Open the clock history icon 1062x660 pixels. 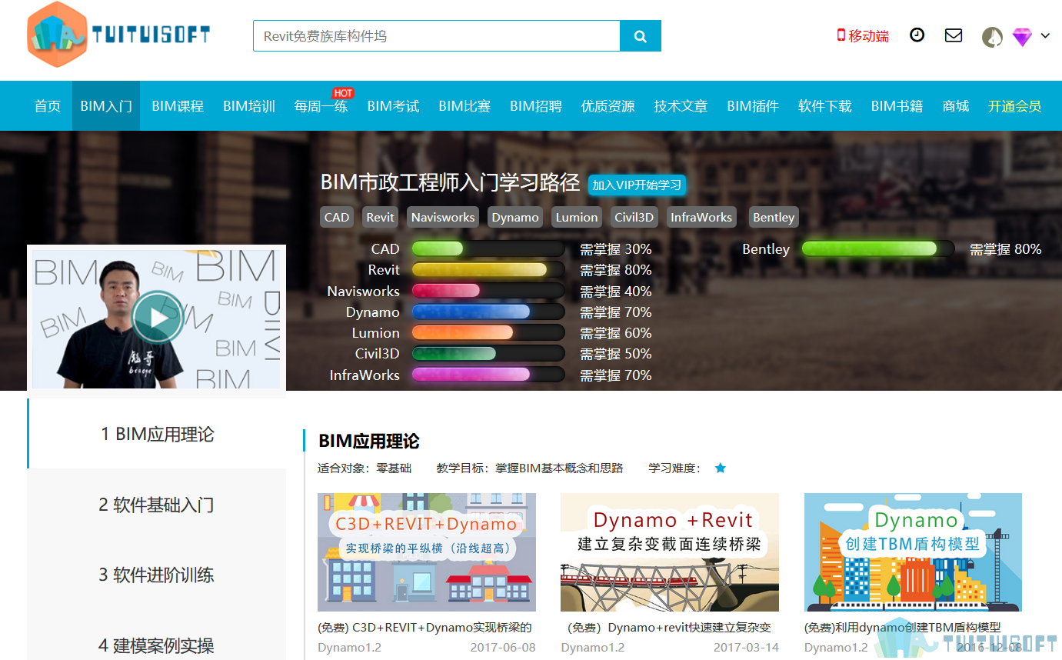[x=917, y=35]
